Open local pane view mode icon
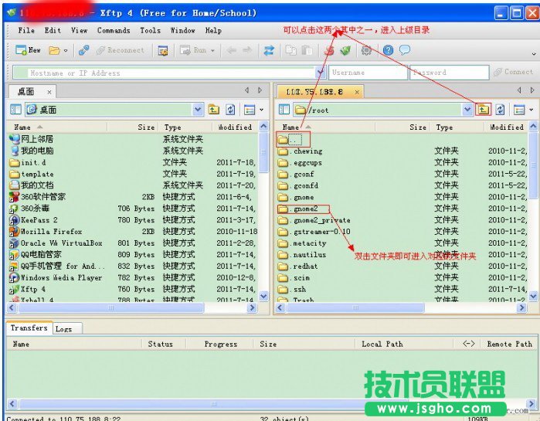This screenshot has width=540, height=421. pyautogui.click(x=250, y=110)
